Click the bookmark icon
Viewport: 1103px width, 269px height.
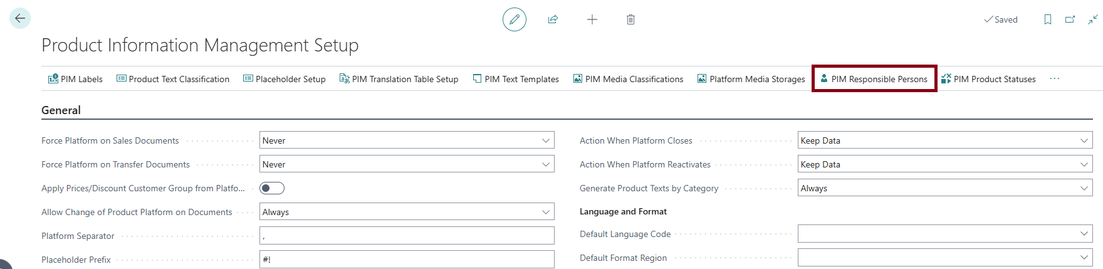point(1047,19)
